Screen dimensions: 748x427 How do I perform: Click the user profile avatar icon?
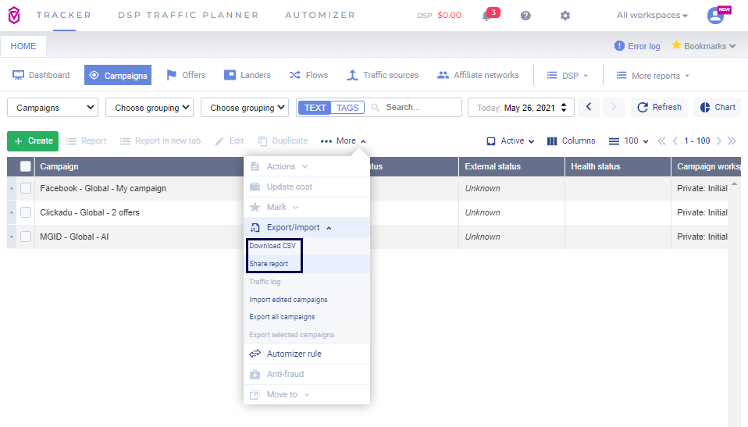coord(715,16)
